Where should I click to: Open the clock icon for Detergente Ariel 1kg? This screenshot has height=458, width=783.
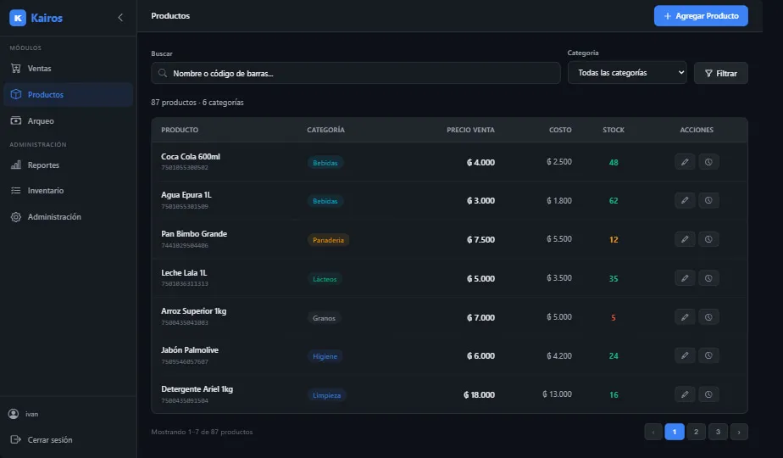click(x=708, y=394)
